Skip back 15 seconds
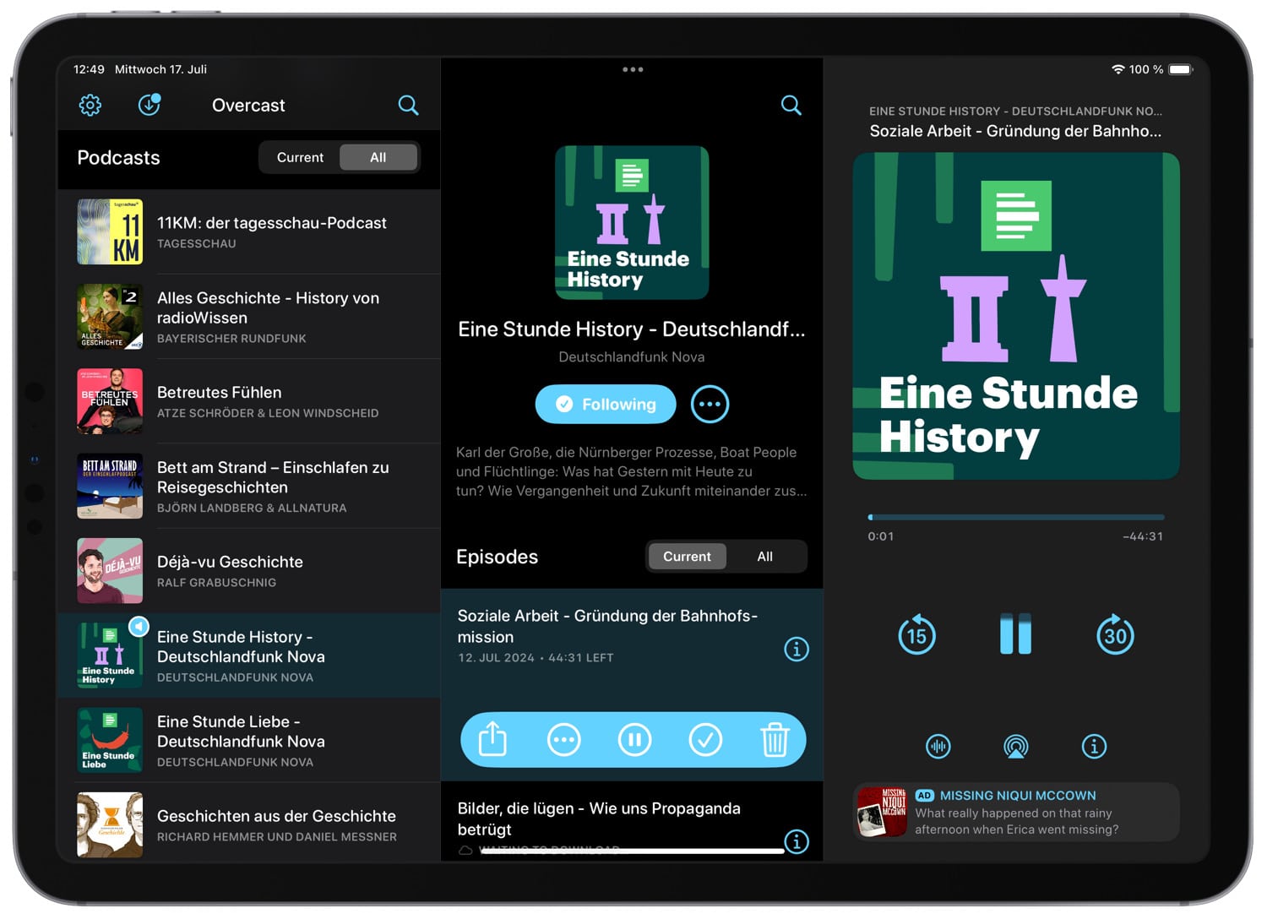 [916, 635]
